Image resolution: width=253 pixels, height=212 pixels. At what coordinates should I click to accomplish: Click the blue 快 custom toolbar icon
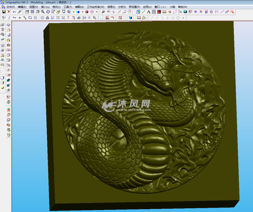196,12
